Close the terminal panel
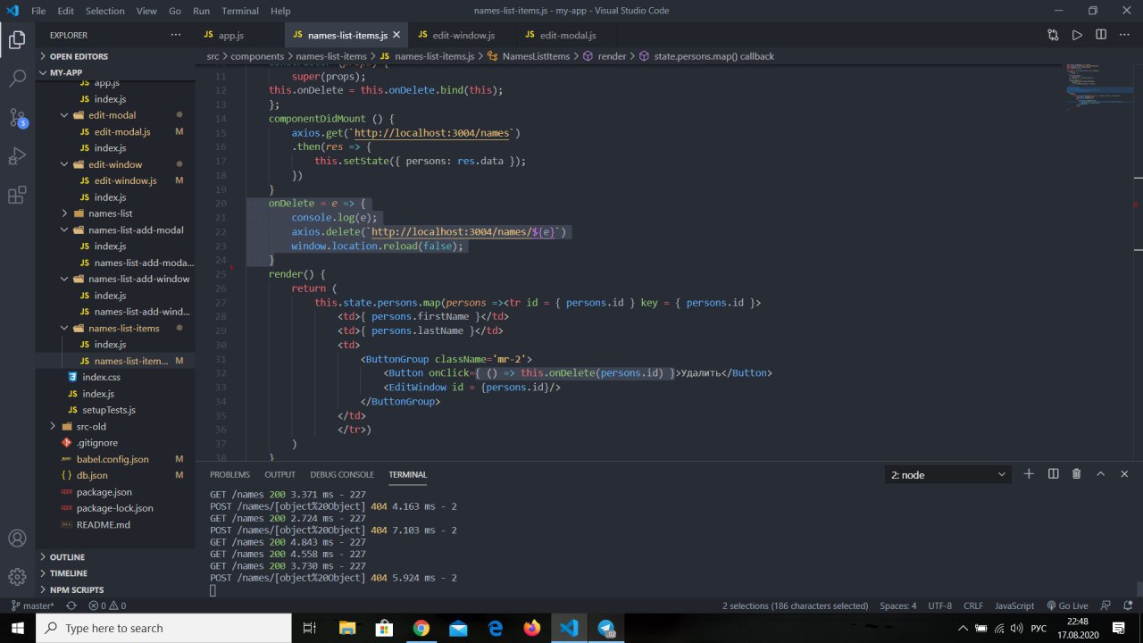Screen dimensions: 1143x643 (1124, 474)
